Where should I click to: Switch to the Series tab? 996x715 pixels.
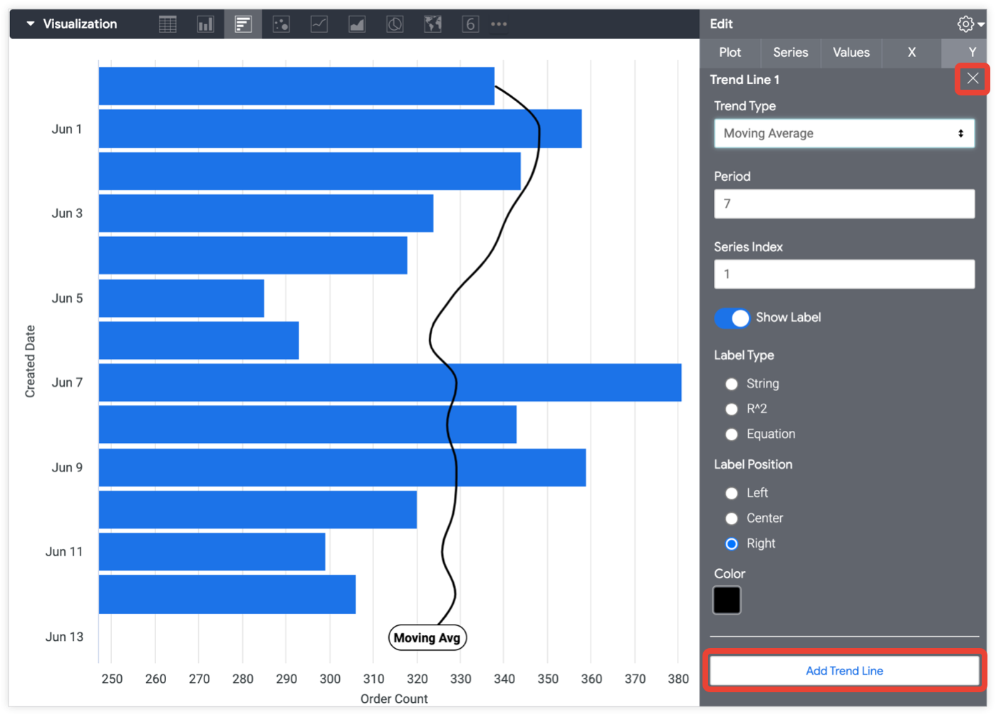pos(790,52)
